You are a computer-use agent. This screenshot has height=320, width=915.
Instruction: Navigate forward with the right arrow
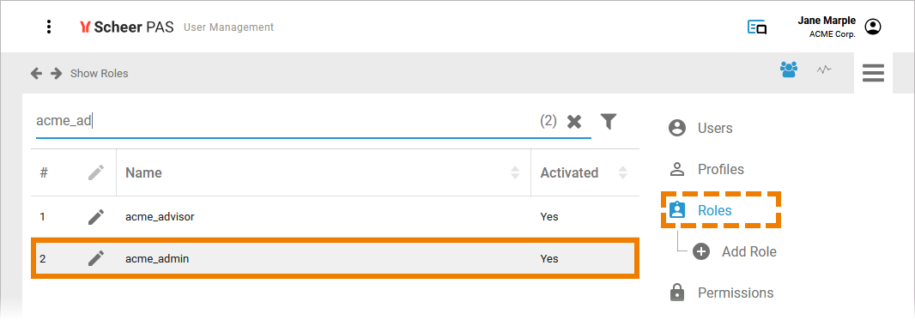tap(56, 74)
